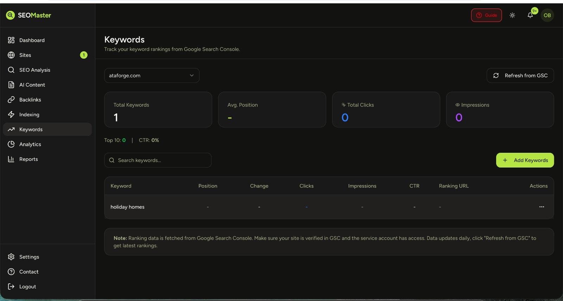Click Clicks column header

306,186
